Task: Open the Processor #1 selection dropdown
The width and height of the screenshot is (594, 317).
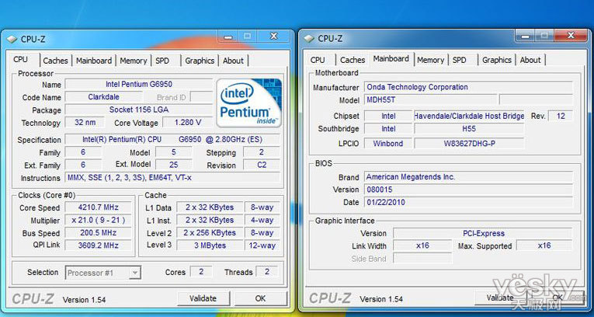Action: [x=103, y=273]
